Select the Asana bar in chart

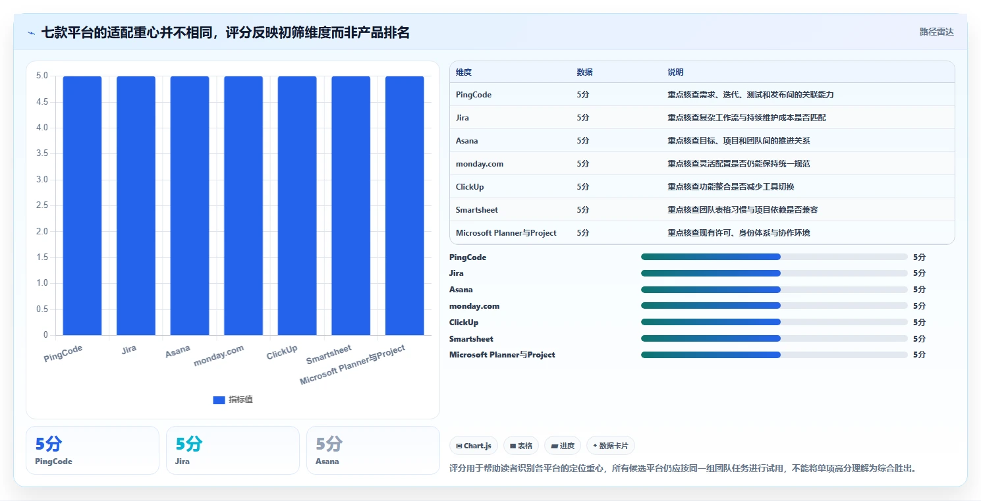pyautogui.click(x=190, y=205)
